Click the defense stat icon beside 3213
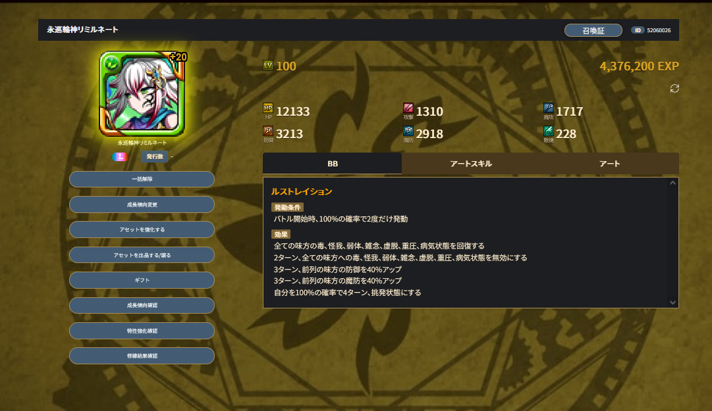Viewport: 712px width, 411px height. pos(268,131)
